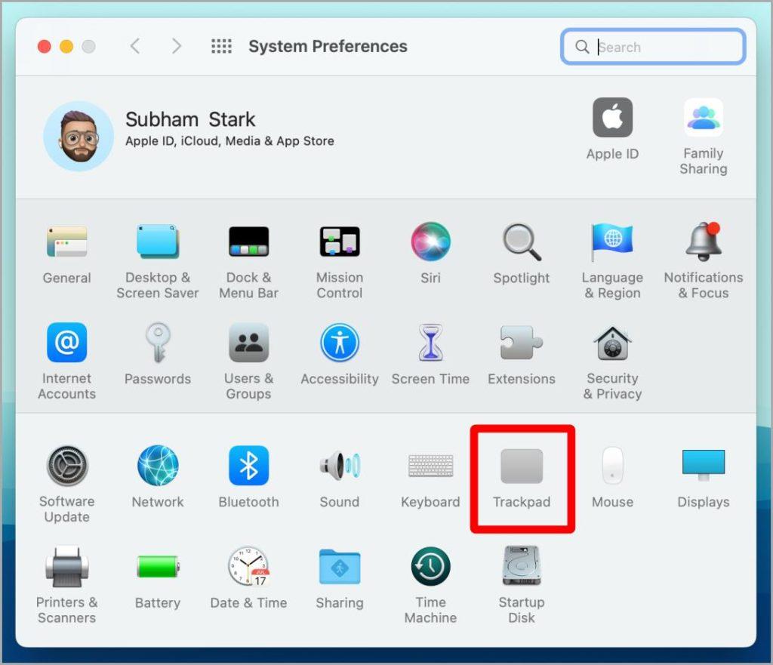This screenshot has width=773, height=665.
Task: Click the Search field
Action: click(x=653, y=47)
